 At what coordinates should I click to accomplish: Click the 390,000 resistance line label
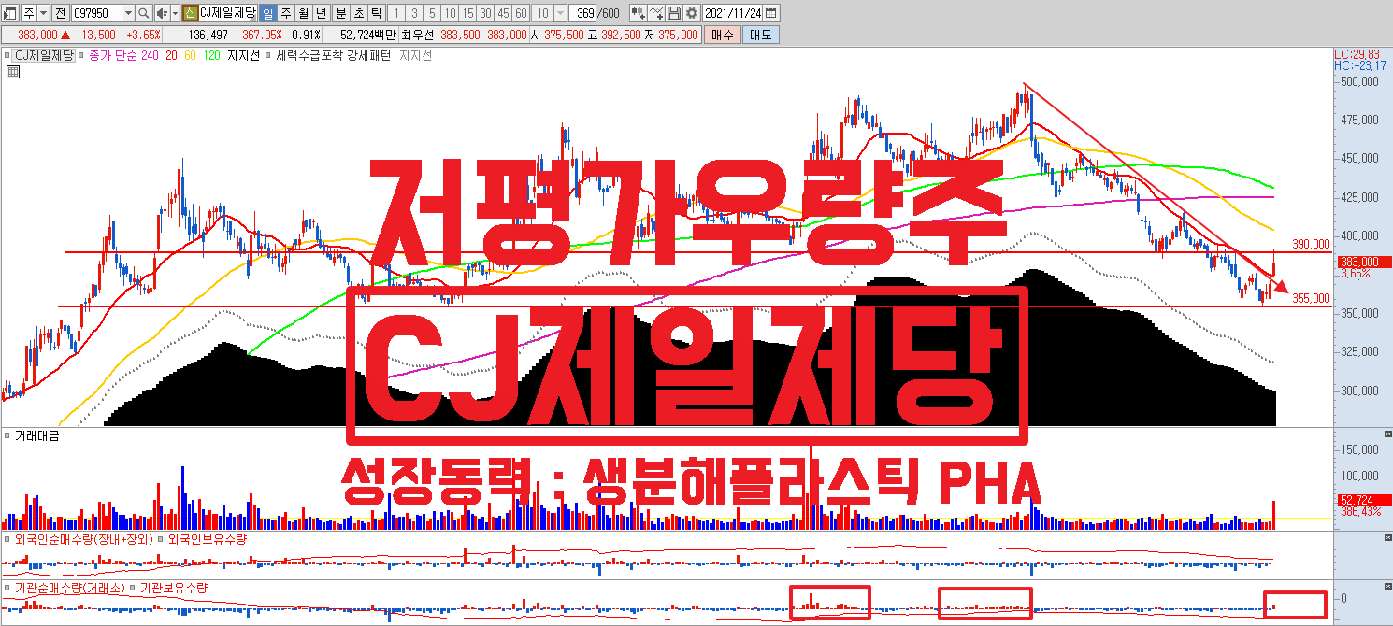click(x=1311, y=244)
